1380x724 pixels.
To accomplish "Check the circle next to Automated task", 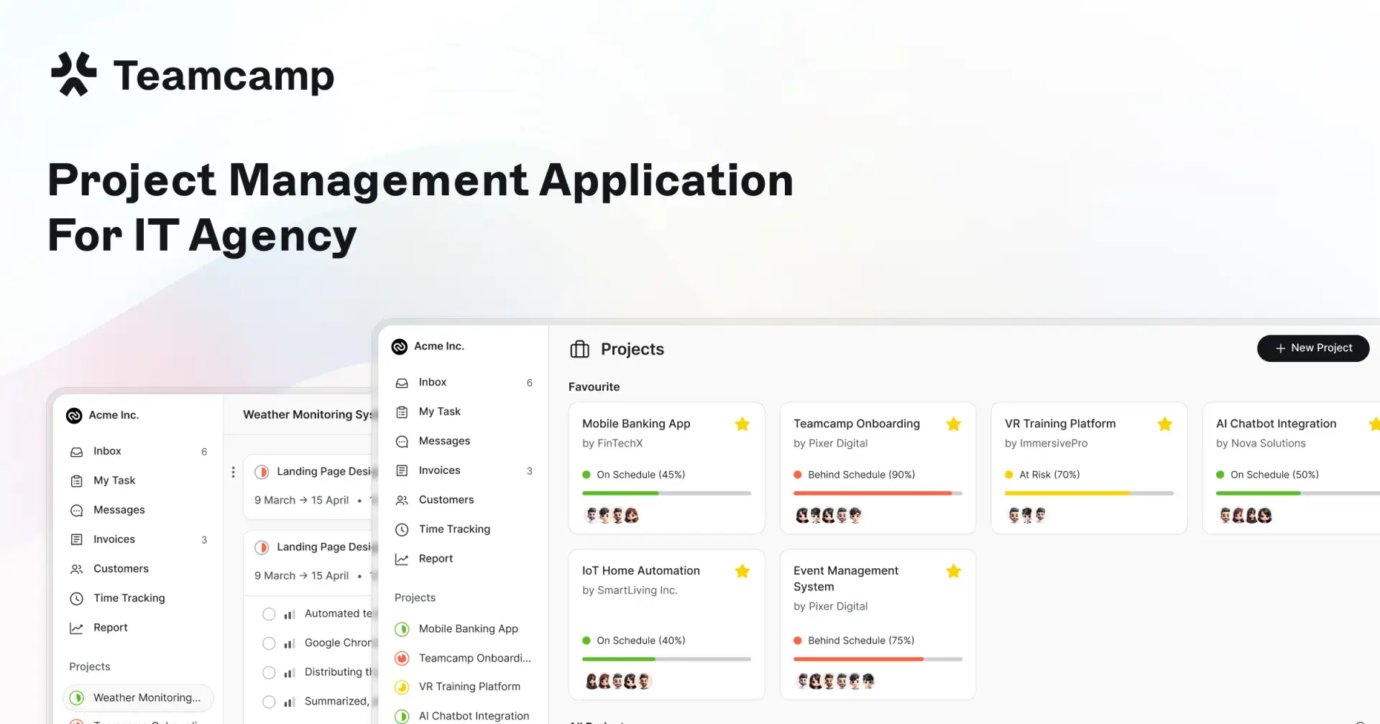I will 270,613.
